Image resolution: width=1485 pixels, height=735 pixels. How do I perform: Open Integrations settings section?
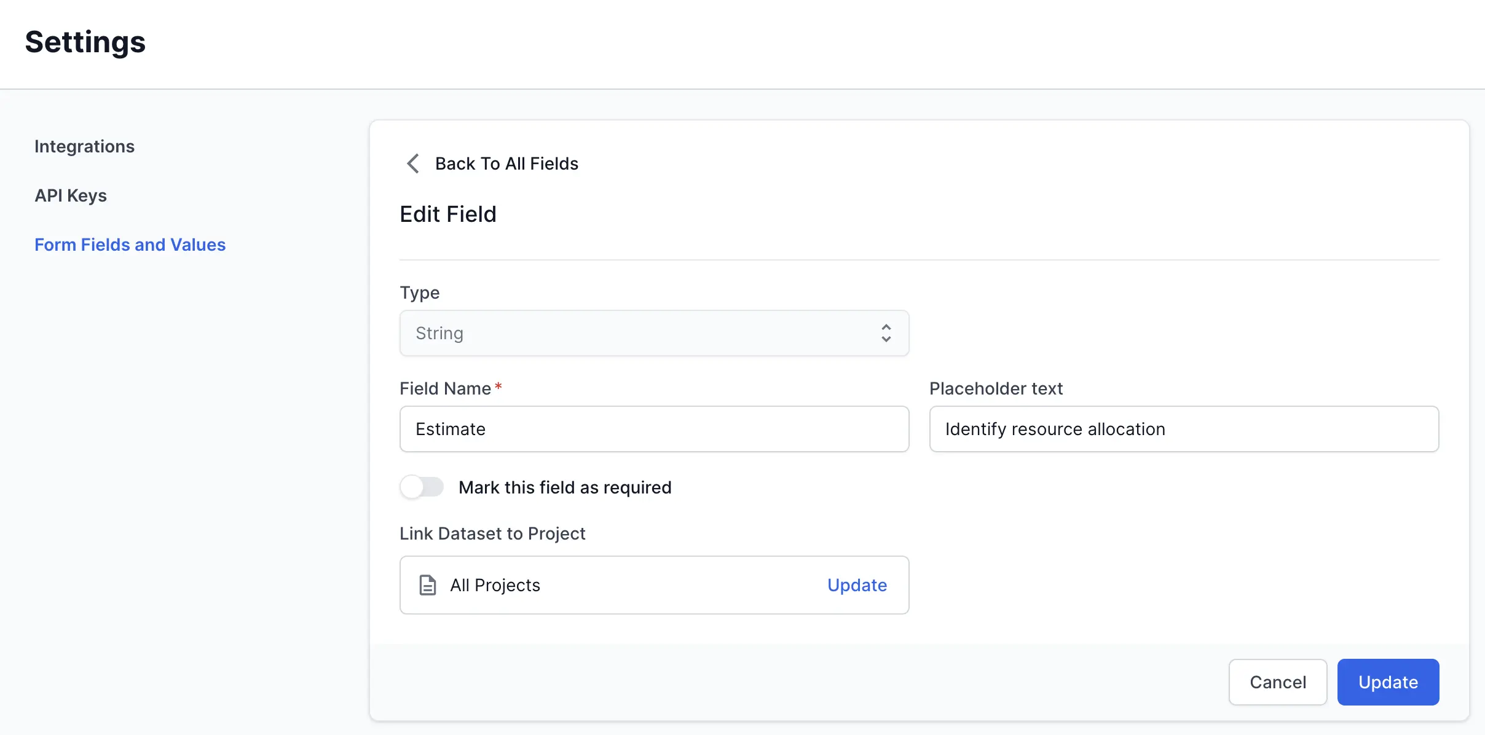pos(84,146)
